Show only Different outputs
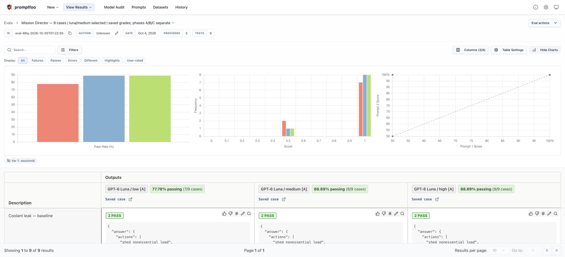Screen dimensions: 565x257 [91, 60]
